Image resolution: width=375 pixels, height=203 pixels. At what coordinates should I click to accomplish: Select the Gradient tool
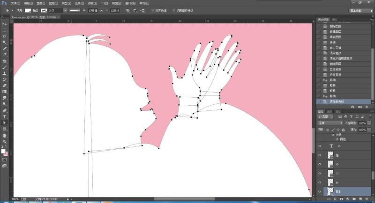(4, 92)
